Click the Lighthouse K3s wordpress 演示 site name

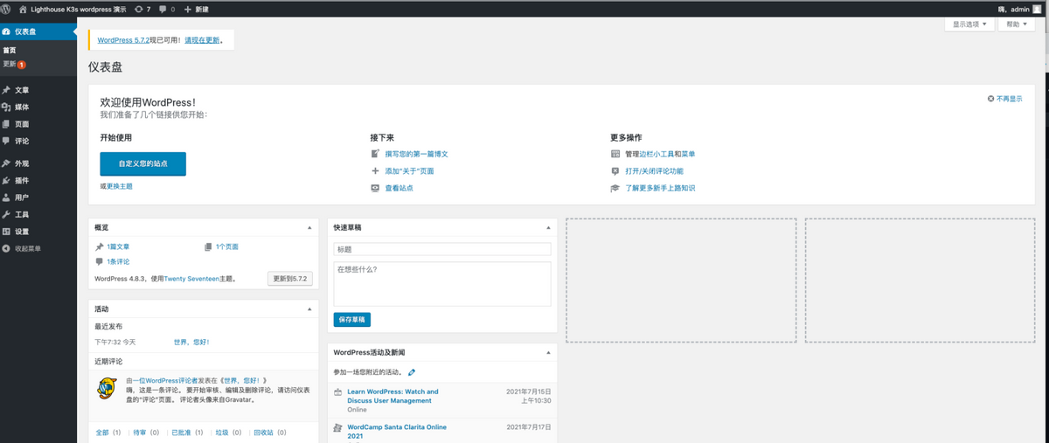click(79, 8)
